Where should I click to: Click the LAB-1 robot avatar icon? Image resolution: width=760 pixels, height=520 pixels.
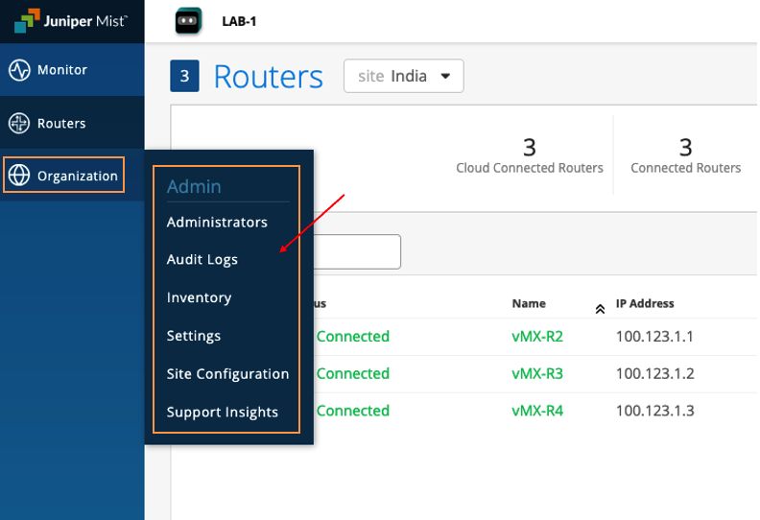(x=188, y=21)
